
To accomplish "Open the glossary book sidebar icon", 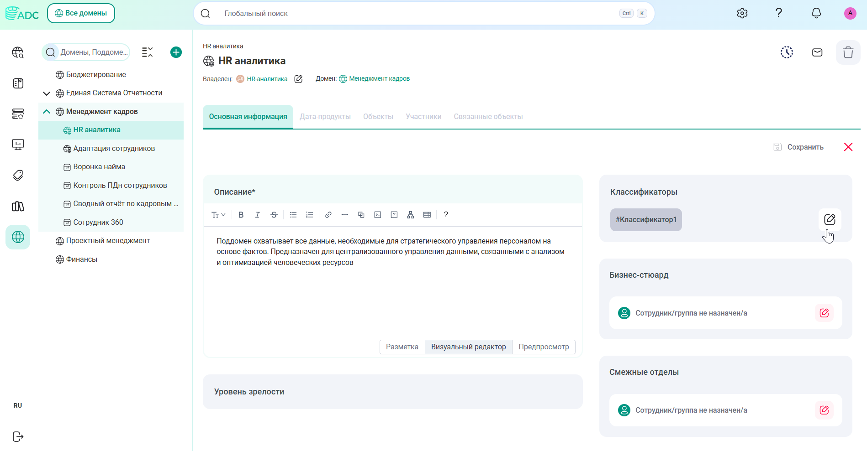I will tap(18, 83).
